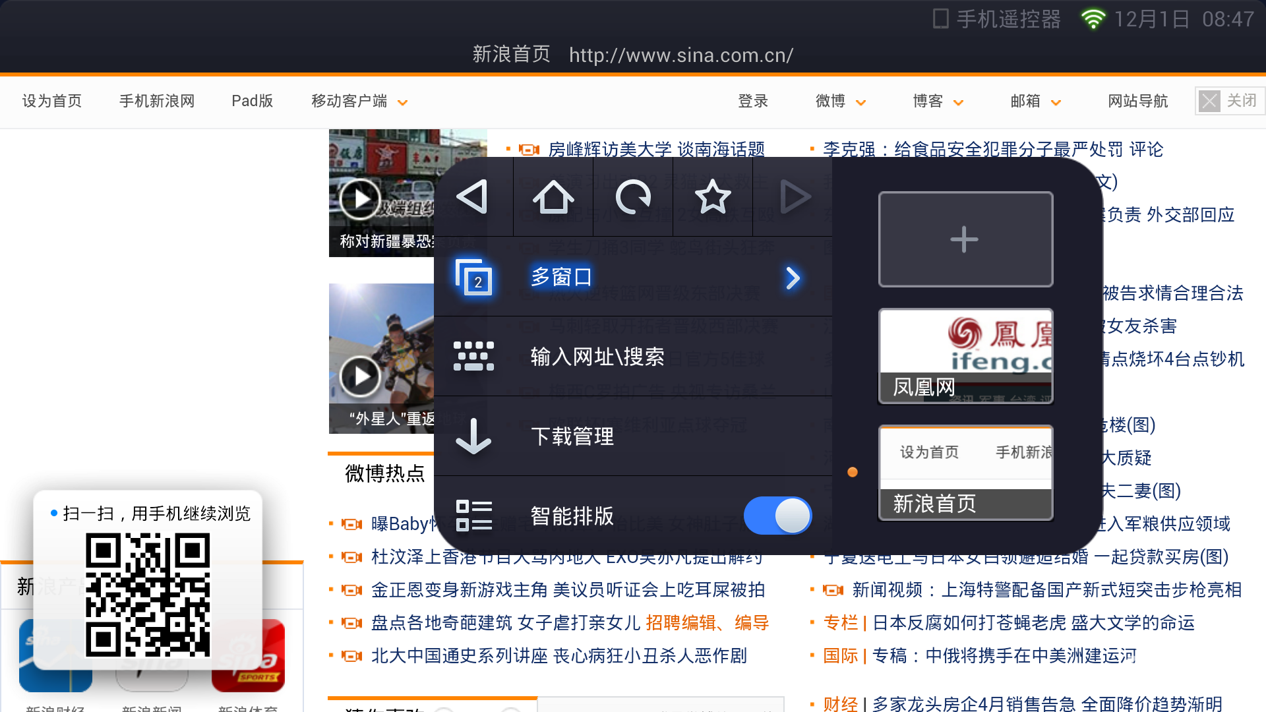The width and height of the screenshot is (1266, 712).
Task: Open 下载管理 menu entry
Action: tap(633, 436)
